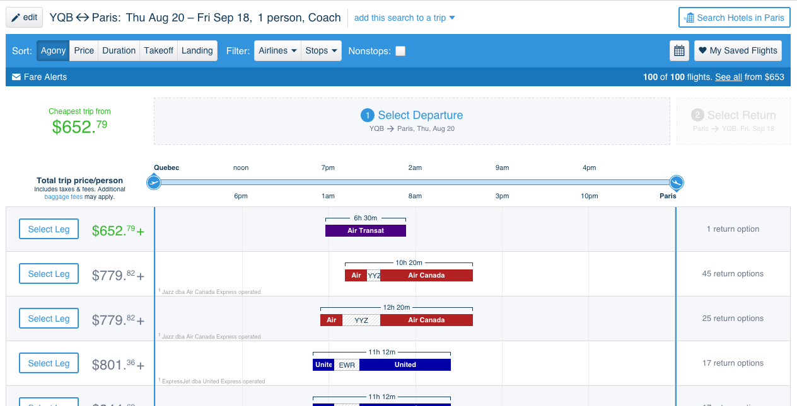This screenshot has height=406, width=797.
Task: Click heart icon in My Saved Flights
Action: 702,51
